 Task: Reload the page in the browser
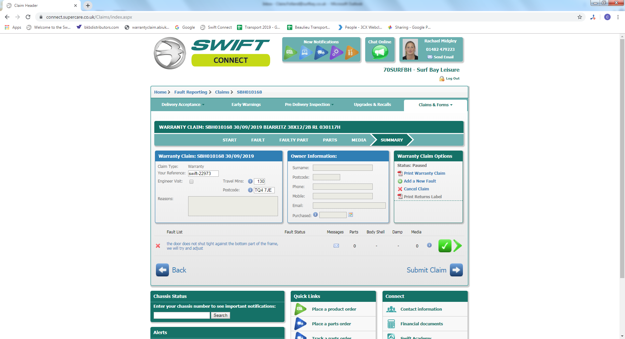[28, 17]
